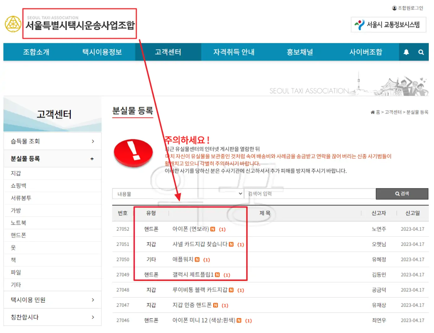
Task: Click the N new badge on 애플워치 row
Action: click(x=198, y=259)
